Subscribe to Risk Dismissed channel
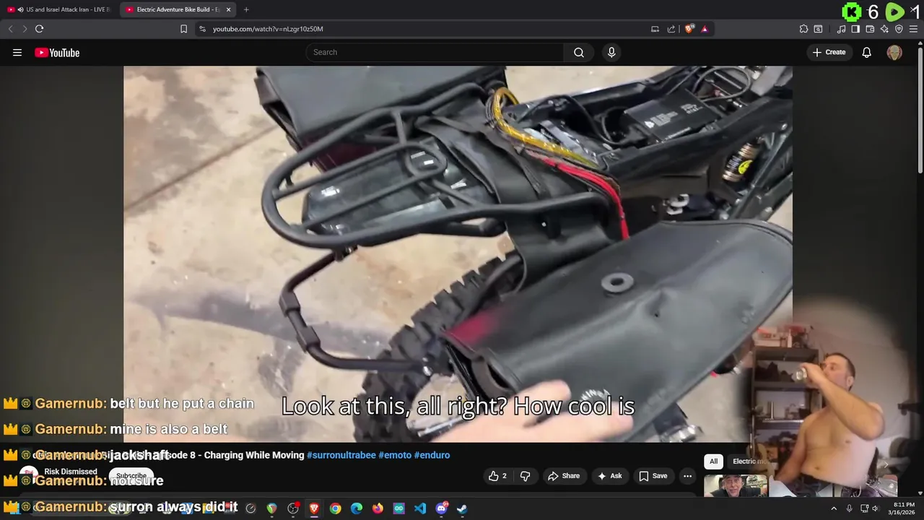The image size is (924, 520). (x=131, y=476)
